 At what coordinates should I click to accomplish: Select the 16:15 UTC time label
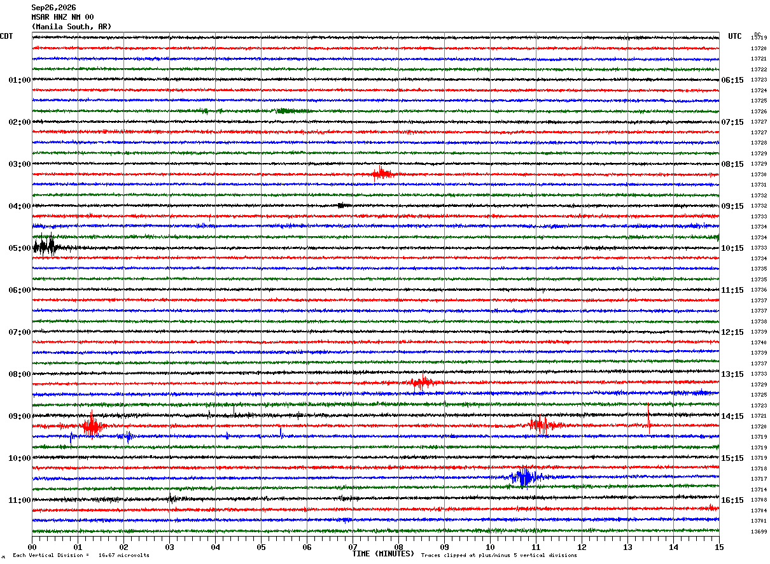[x=732, y=500]
